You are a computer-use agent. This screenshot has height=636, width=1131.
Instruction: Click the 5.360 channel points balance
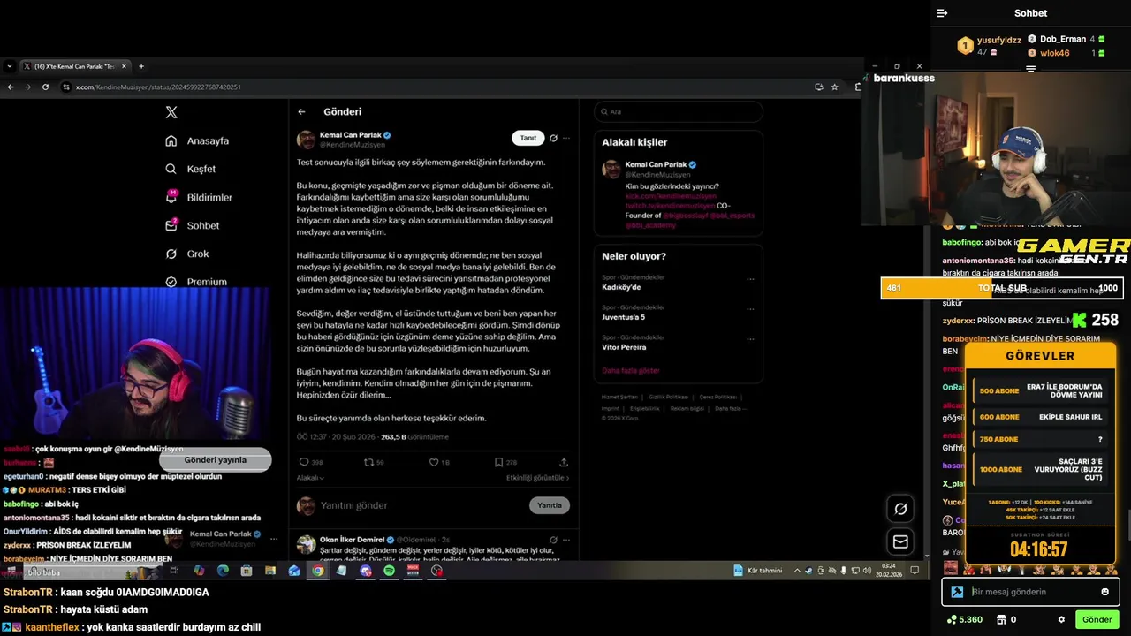click(964, 619)
